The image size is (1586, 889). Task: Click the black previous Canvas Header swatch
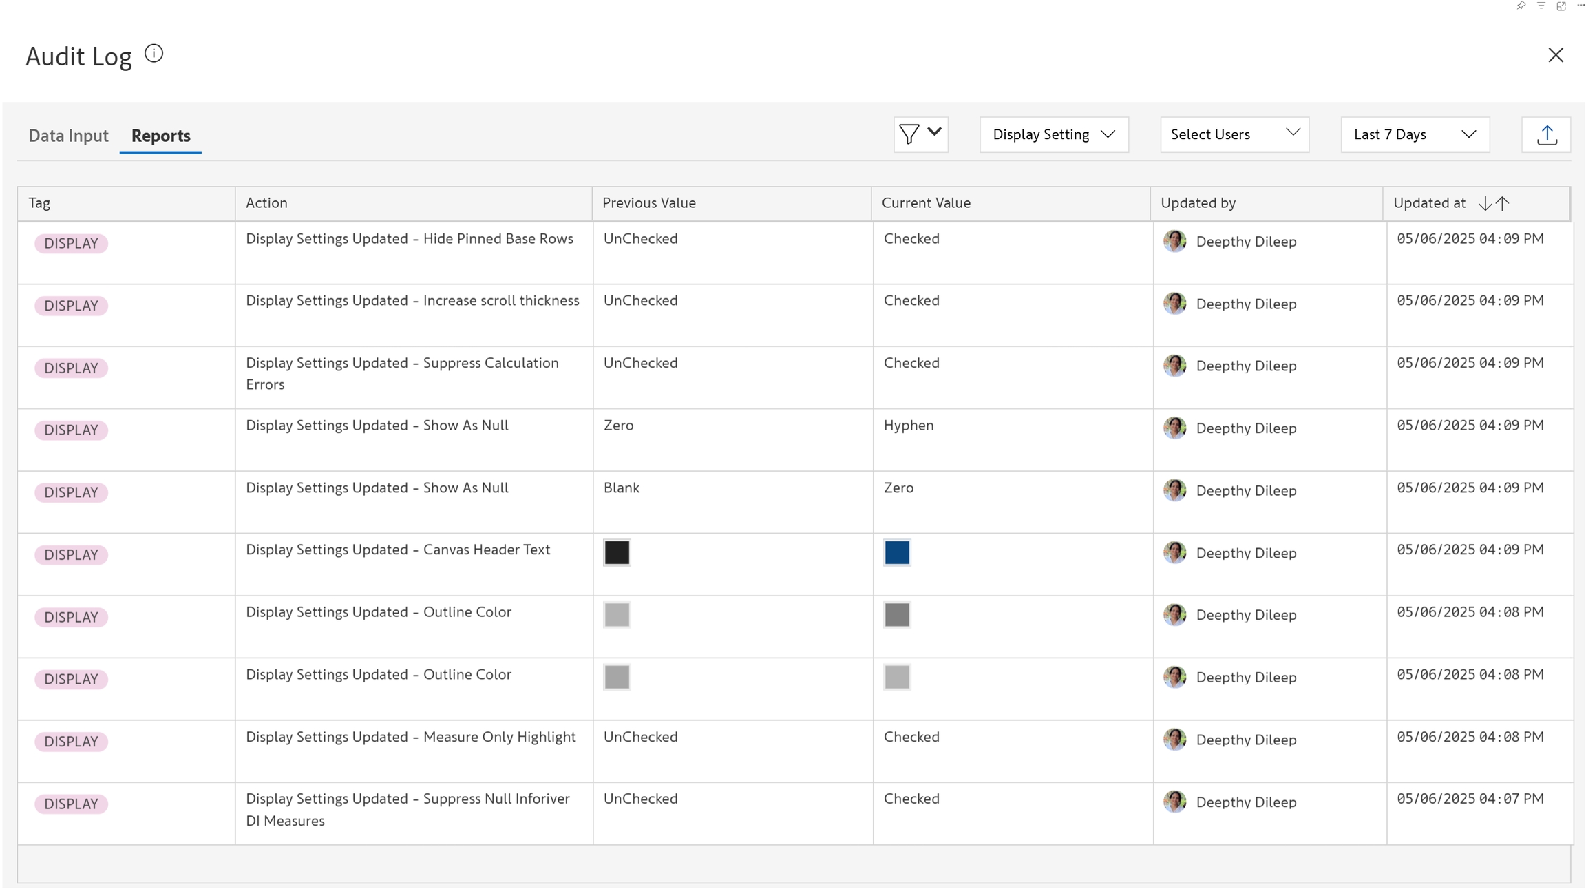click(617, 552)
